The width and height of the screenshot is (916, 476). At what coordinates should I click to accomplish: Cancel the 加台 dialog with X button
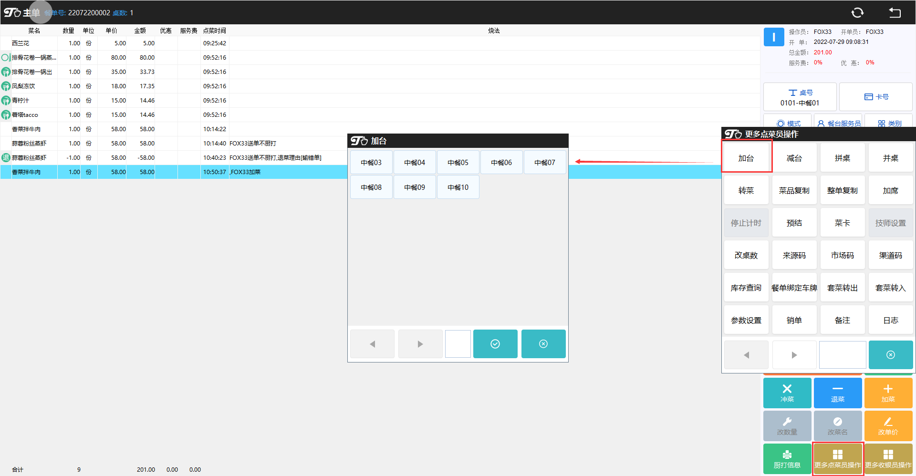coord(543,344)
